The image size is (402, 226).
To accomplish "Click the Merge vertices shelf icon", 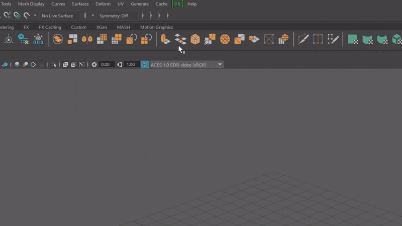I will [210, 39].
